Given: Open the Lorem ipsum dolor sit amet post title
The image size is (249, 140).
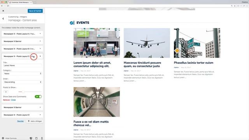Looking at the screenshot, I should point(92,64).
